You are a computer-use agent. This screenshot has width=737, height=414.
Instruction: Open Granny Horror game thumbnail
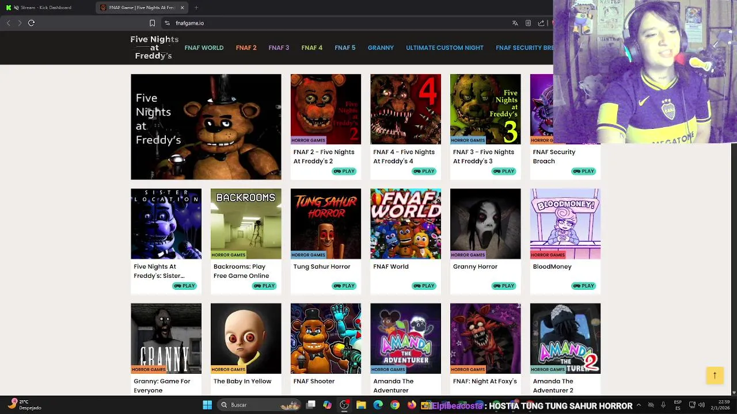(485, 224)
